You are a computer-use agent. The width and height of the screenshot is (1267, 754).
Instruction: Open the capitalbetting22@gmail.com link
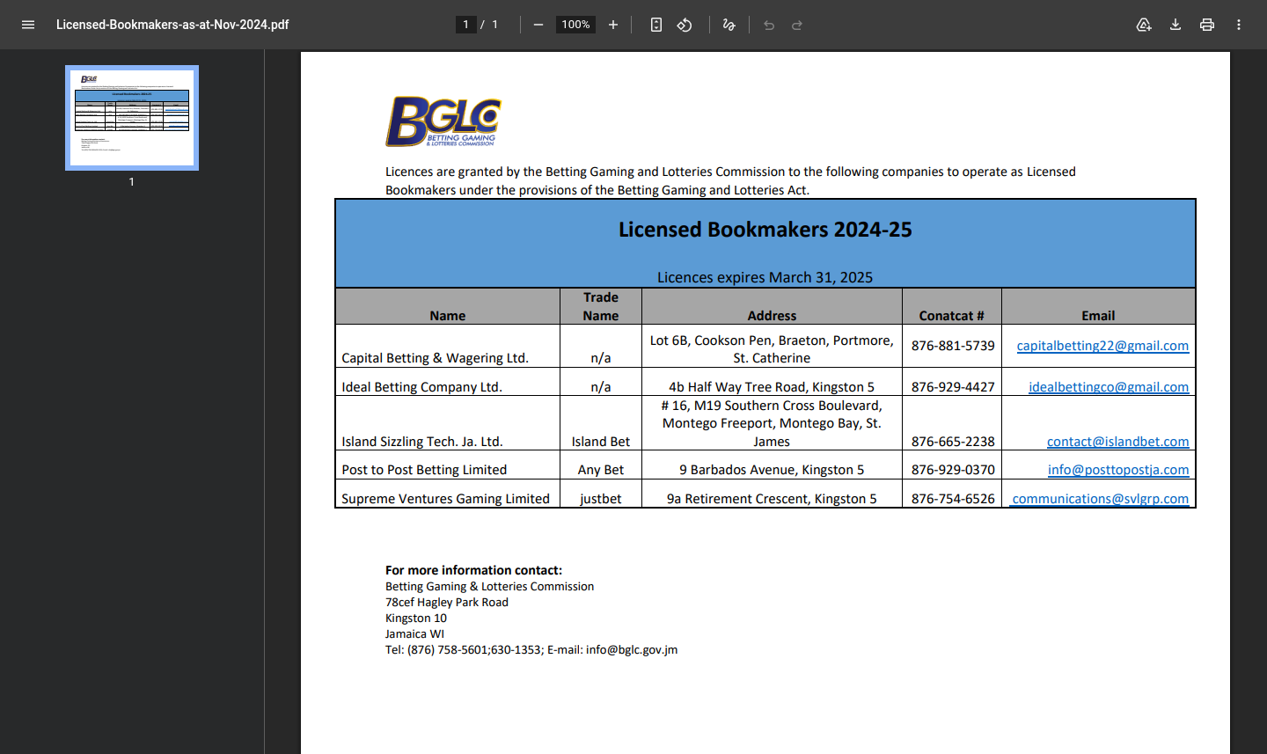point(1102,346)
